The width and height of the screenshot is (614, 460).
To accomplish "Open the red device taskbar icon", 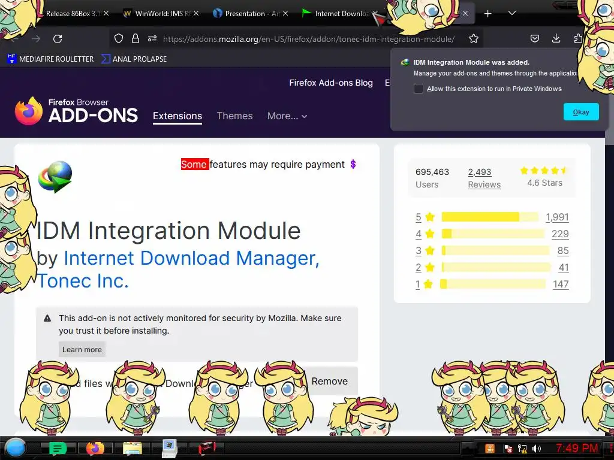I will click(x=207, y=449).
